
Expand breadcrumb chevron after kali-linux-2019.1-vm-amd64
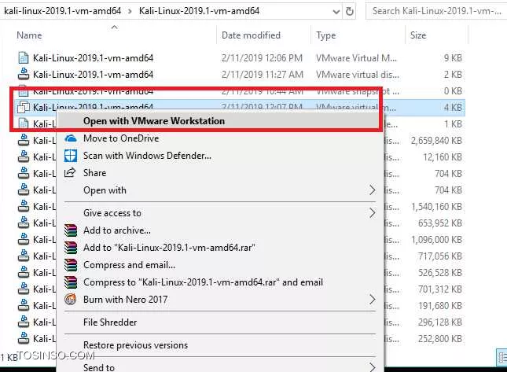point(130,11)
